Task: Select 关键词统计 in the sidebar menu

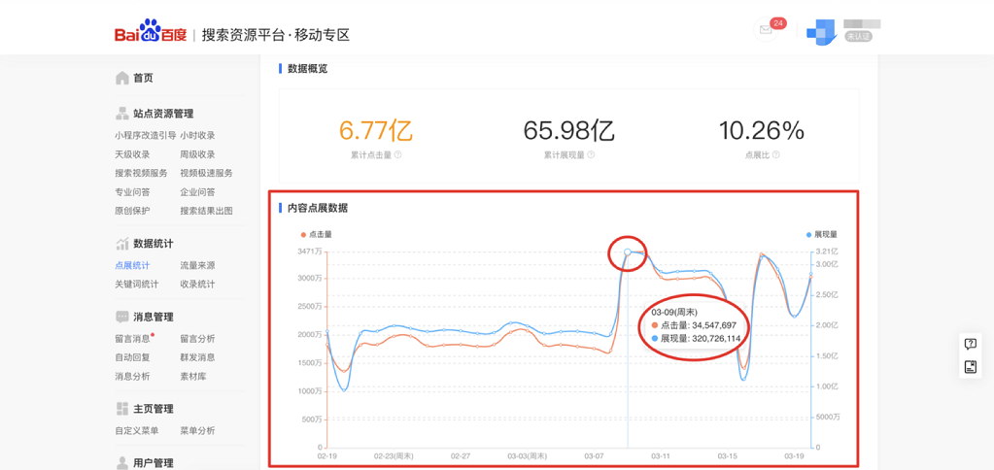Action: point(136,285)
